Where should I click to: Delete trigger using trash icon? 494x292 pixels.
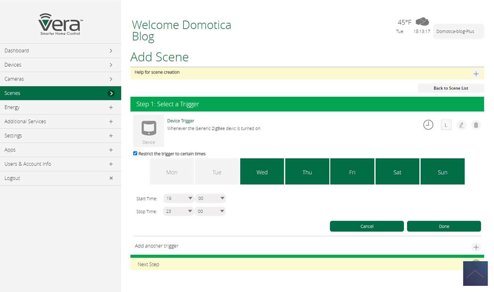tap(476, 125)
